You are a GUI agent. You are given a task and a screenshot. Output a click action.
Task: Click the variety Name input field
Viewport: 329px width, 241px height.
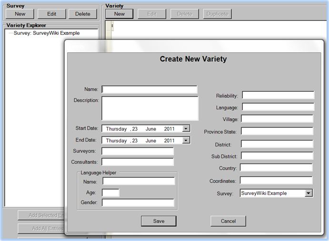(x=149, y=89)
